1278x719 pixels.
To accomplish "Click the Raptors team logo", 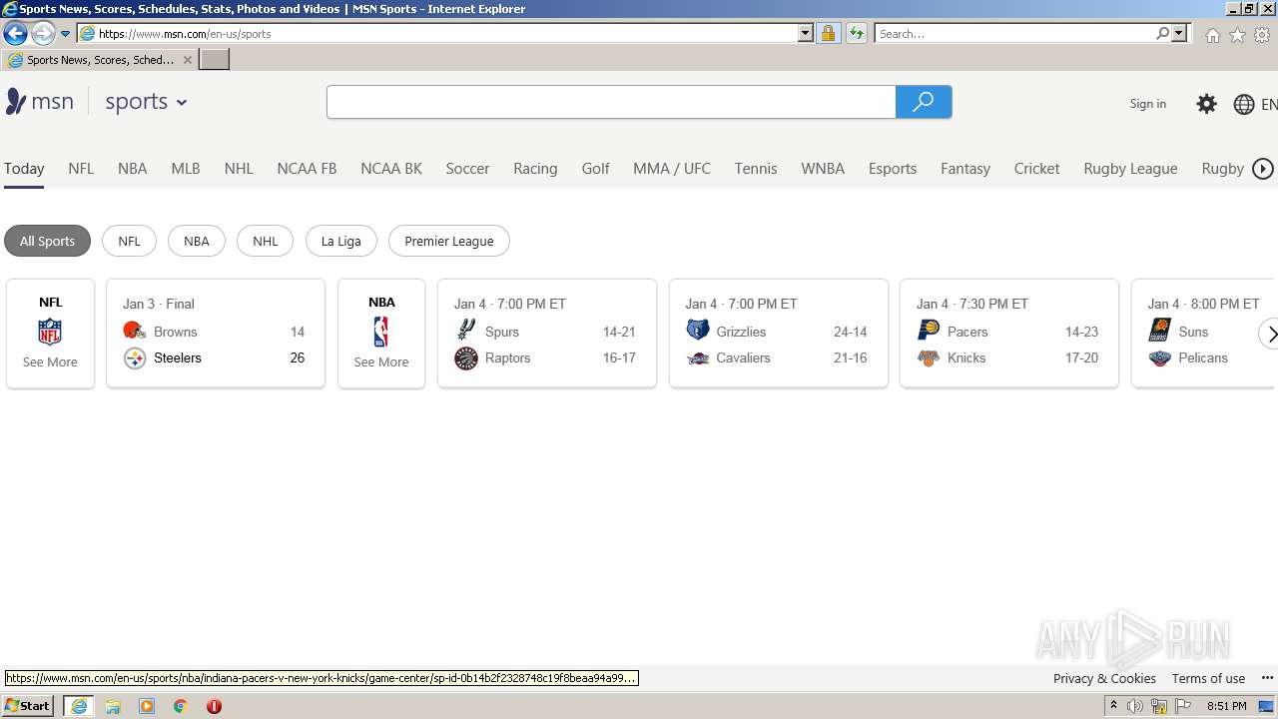I will tap(465, 358).
